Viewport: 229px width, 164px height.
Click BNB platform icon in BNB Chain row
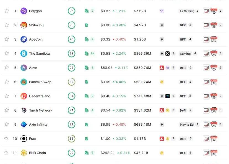[162, 153]
